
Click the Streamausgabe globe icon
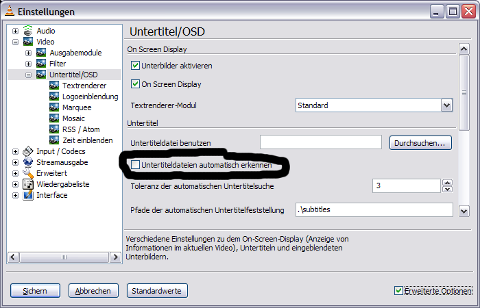(28, 162)
